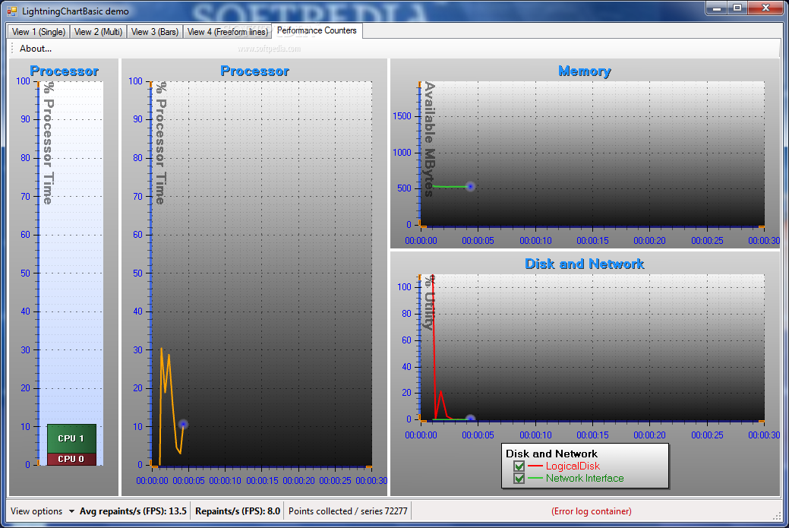Click the LightningChartBasic application icon in title bar
The image size is (789, 528).
point(12,11)
